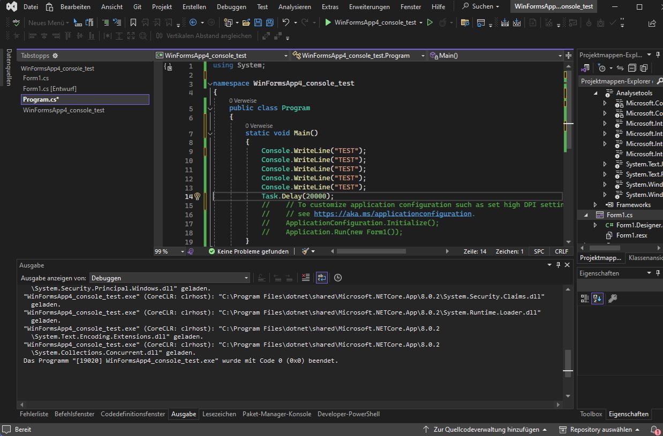Expand the Frameworks node in the solution explorer
The width and height of the screenshot is (663, 436).
pyautogui.click(x=595, y=205)
